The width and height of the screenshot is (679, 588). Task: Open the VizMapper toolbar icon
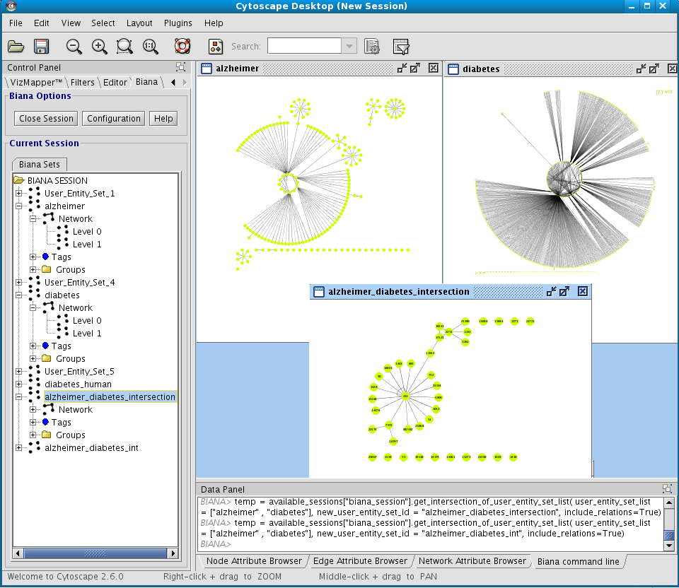coord(216,47)
